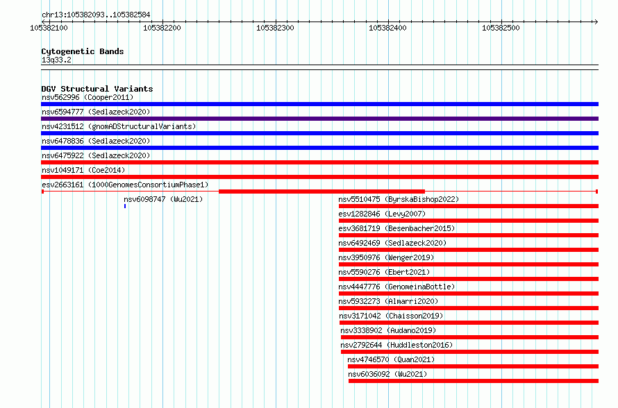Select the blue bar under nsv4231512

319,133
